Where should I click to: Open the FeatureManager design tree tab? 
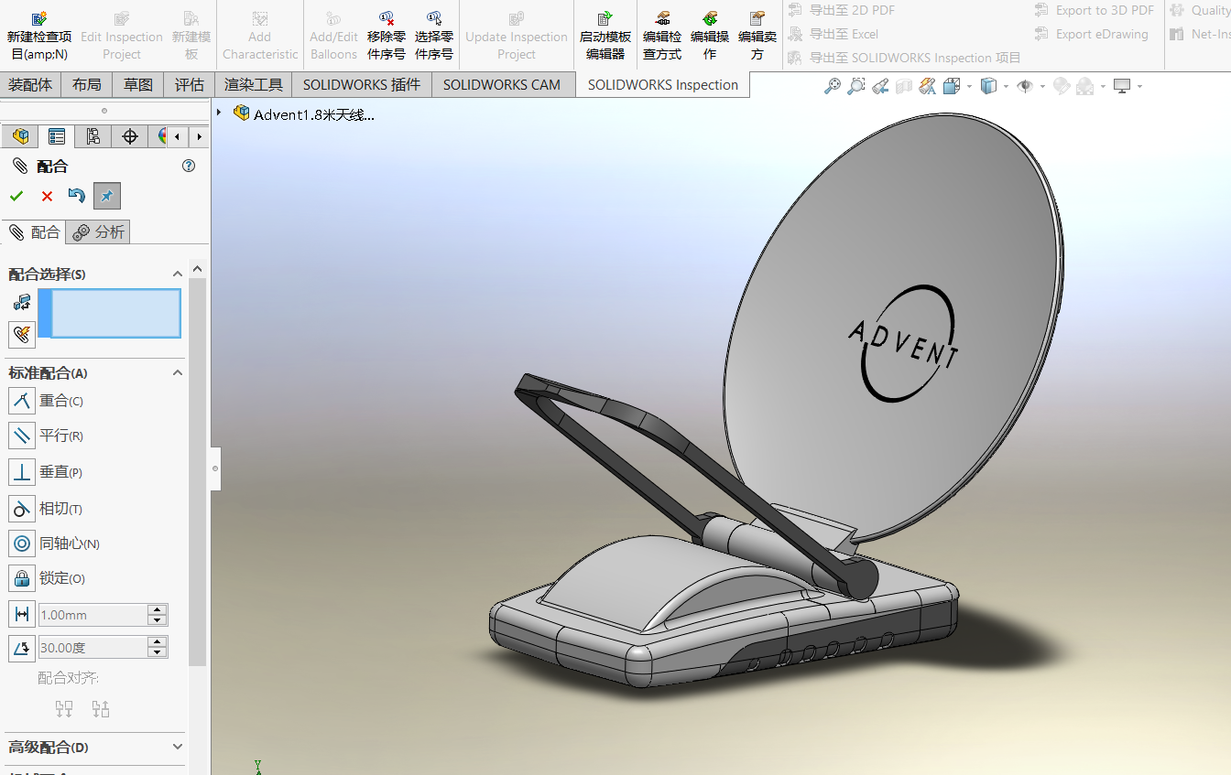[20, 136]
